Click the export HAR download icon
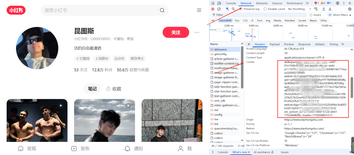The height and width of the screenshot is (155, 354). click(330, 9)
